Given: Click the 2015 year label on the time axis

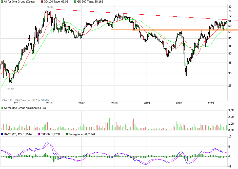Looking at the screenshot, I should [x=17, y=103].
